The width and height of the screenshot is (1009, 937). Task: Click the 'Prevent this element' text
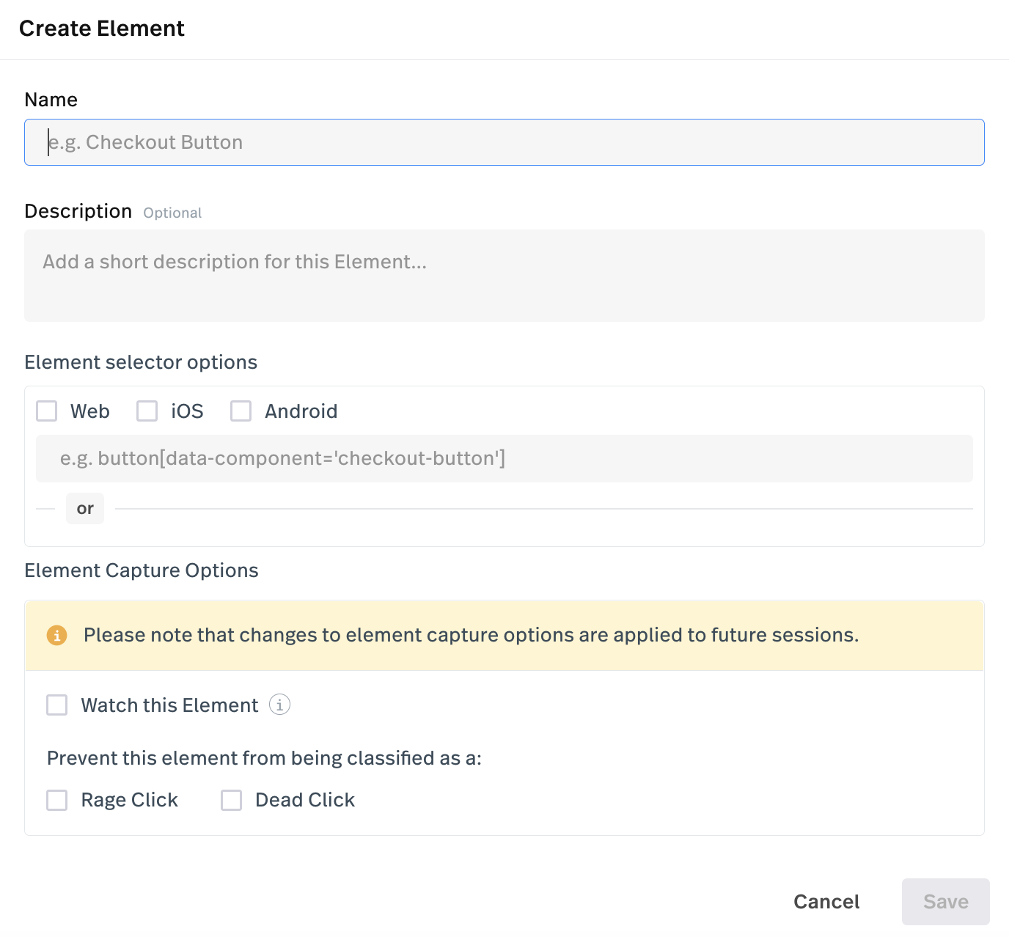pyautogui.click(x=265, y=758)
